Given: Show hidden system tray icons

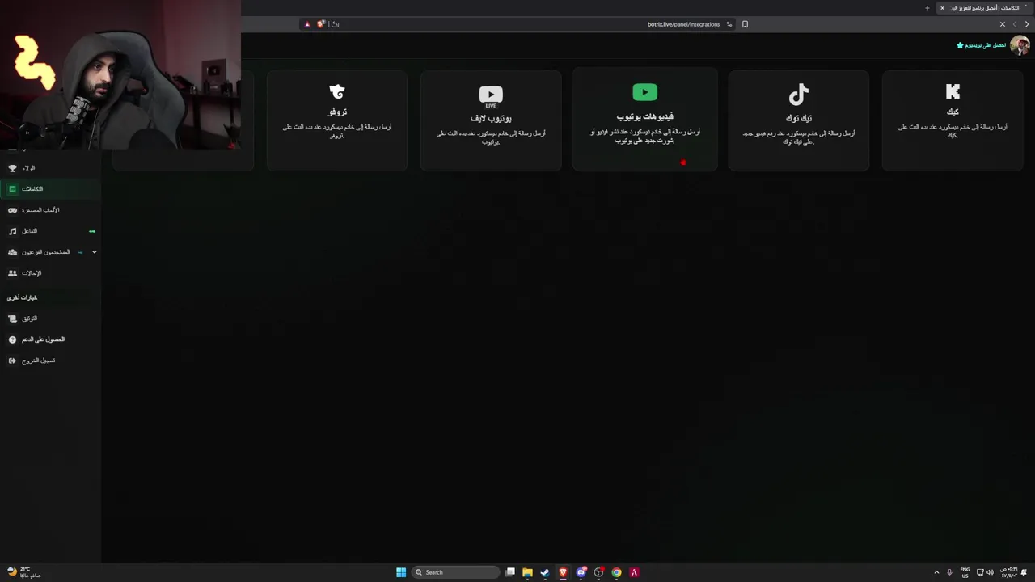Looking at the screenshot, I should point(937,572).
